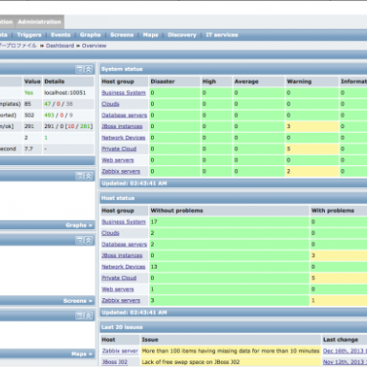The height and width of the screenshot is (367, 367).
Task: Go to Triggers in the monitoring submenu
Action: (x=29, y=35)
